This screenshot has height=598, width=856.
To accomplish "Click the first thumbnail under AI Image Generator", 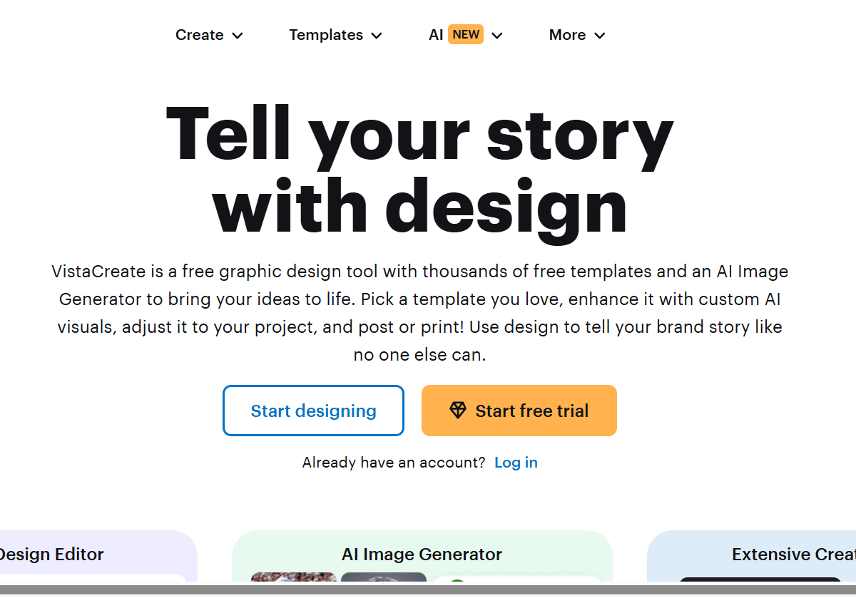I will click(294, 578).
